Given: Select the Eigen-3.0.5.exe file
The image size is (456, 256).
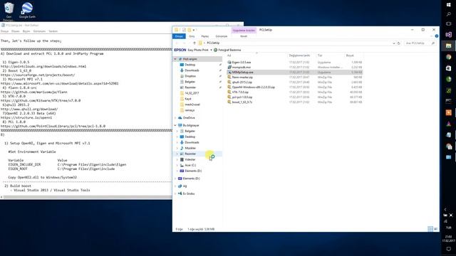Looking at the screenshot, I should coord(241,62).
